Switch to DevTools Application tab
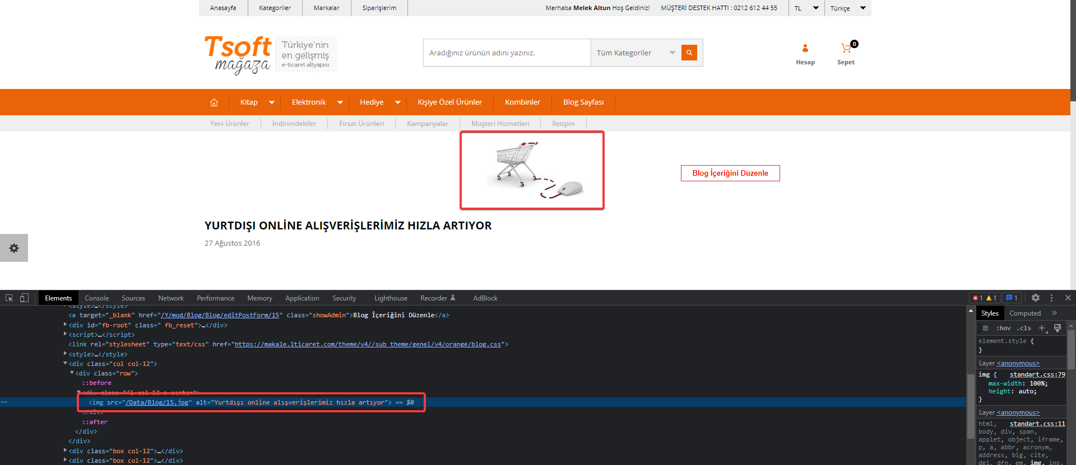1076x465 pixels. coord(302,298)
